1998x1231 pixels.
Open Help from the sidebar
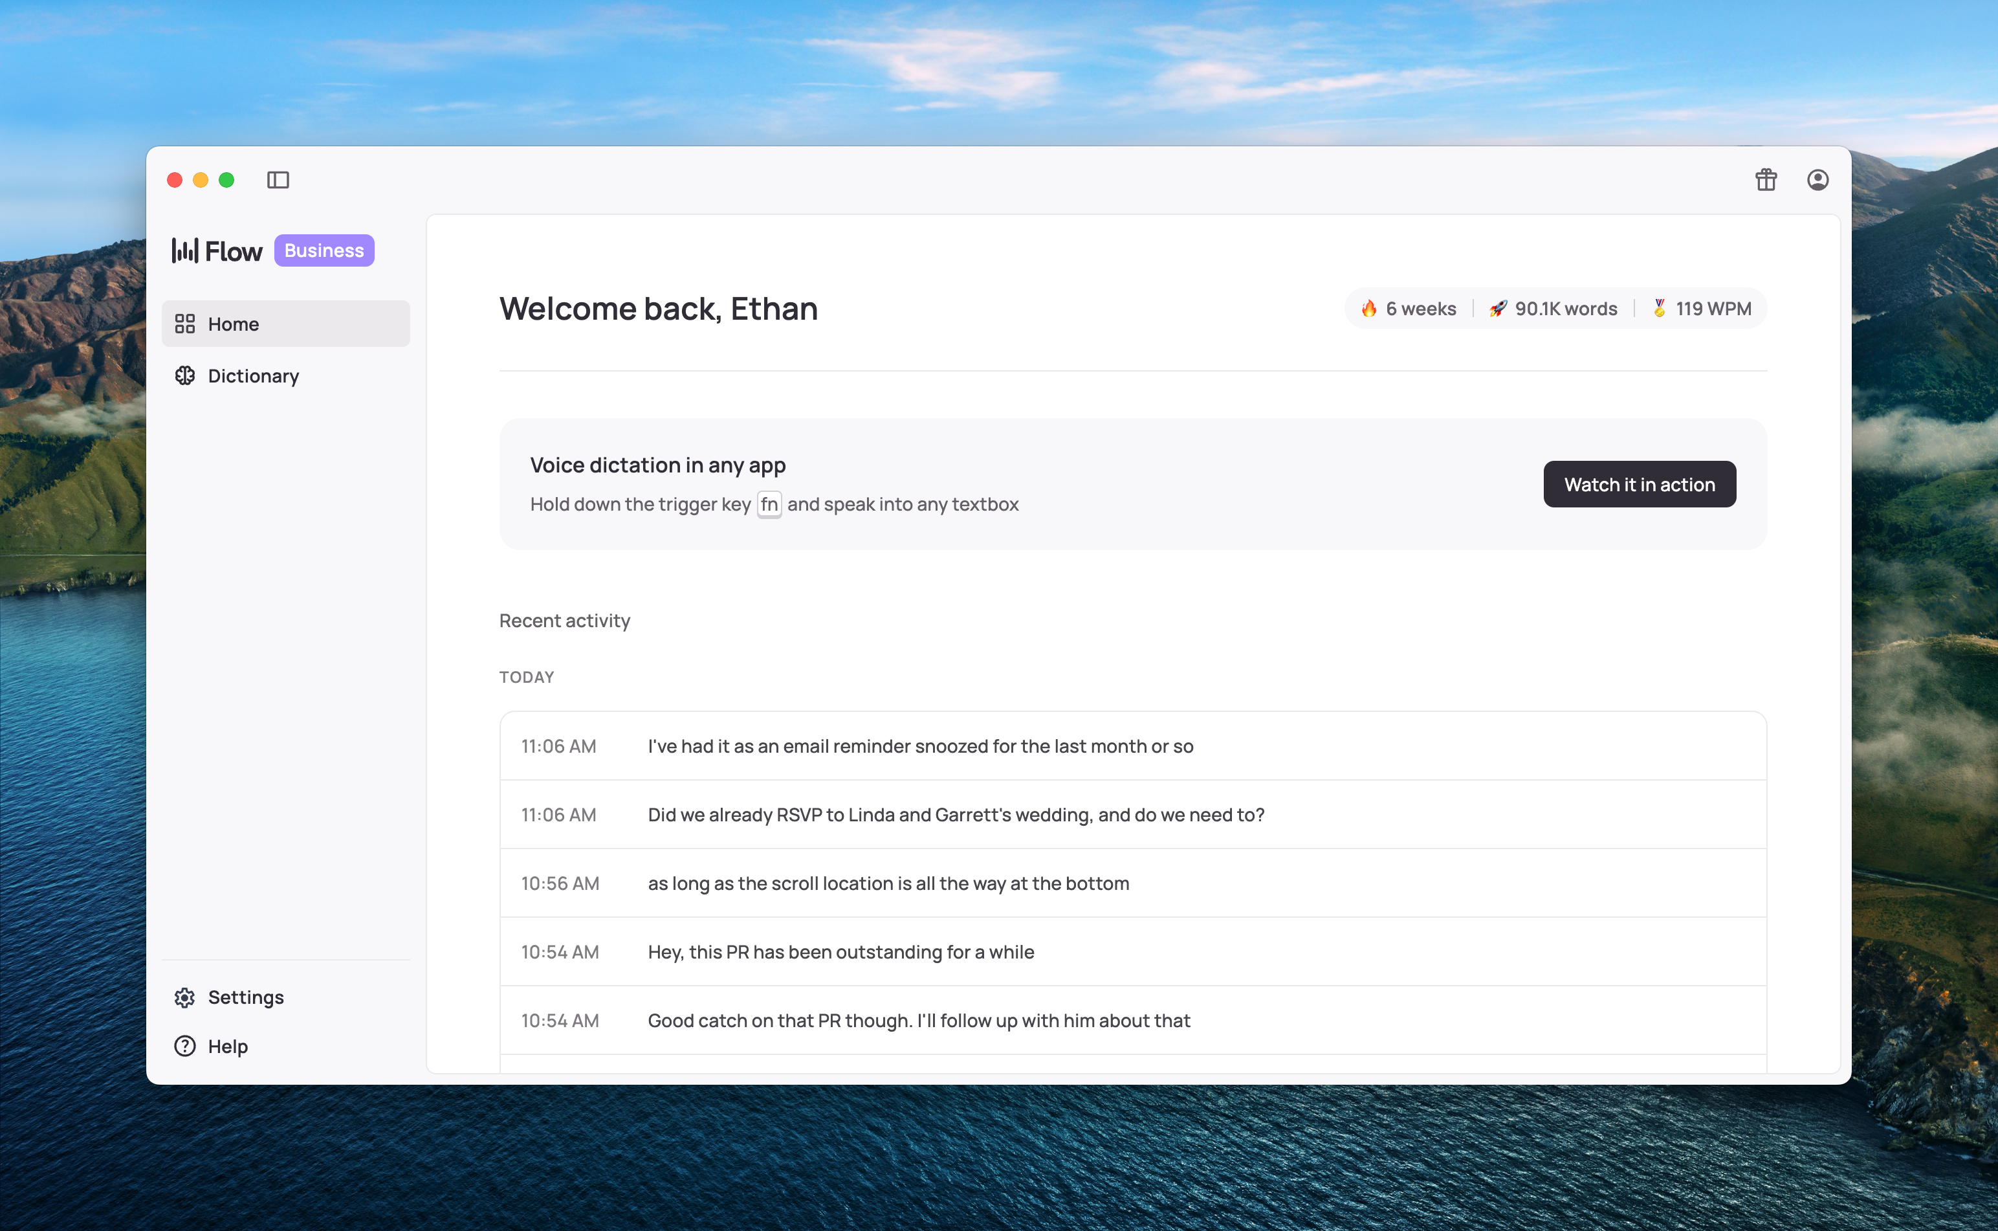(x=286, y=1046)
